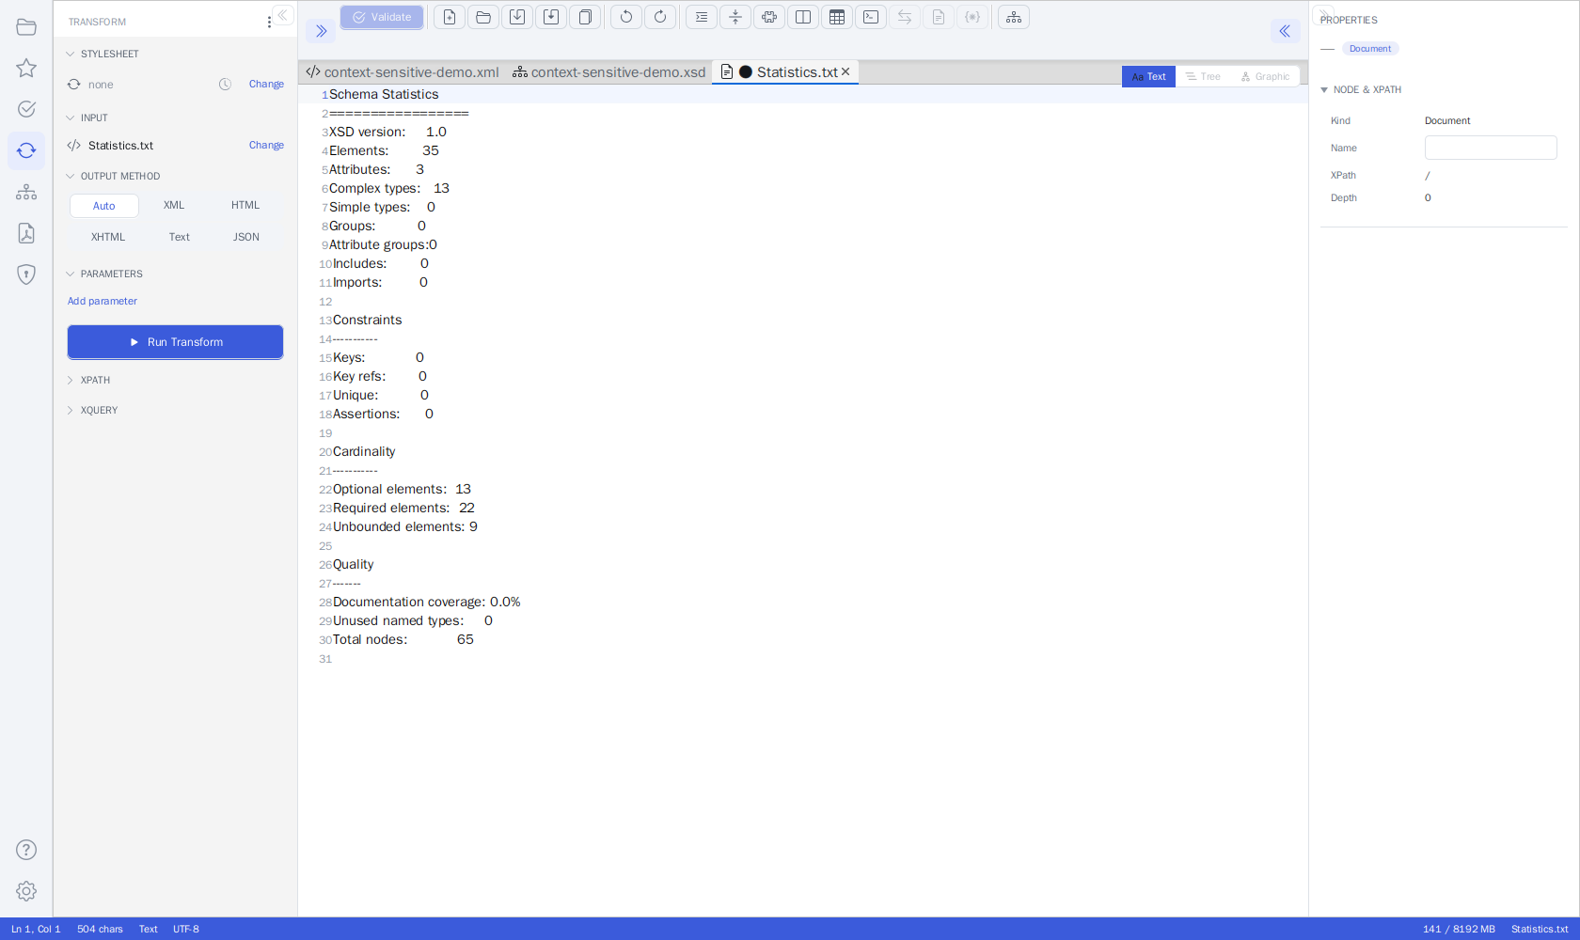Image resolution: width=1580 pixels, height=940 pixels.
Task: Open the shield security sidebar icon
Action: [26, 274]
